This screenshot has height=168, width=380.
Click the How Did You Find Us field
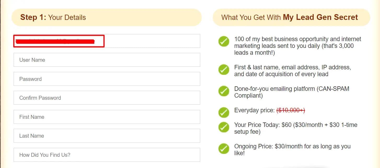pyautogui.click(x=107, y=155)
